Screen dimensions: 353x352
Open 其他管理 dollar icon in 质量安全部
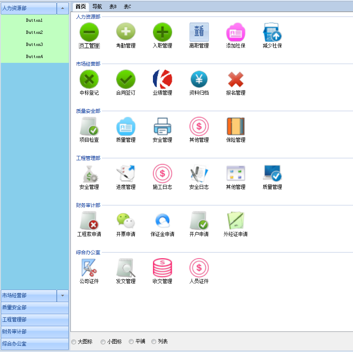199,126
